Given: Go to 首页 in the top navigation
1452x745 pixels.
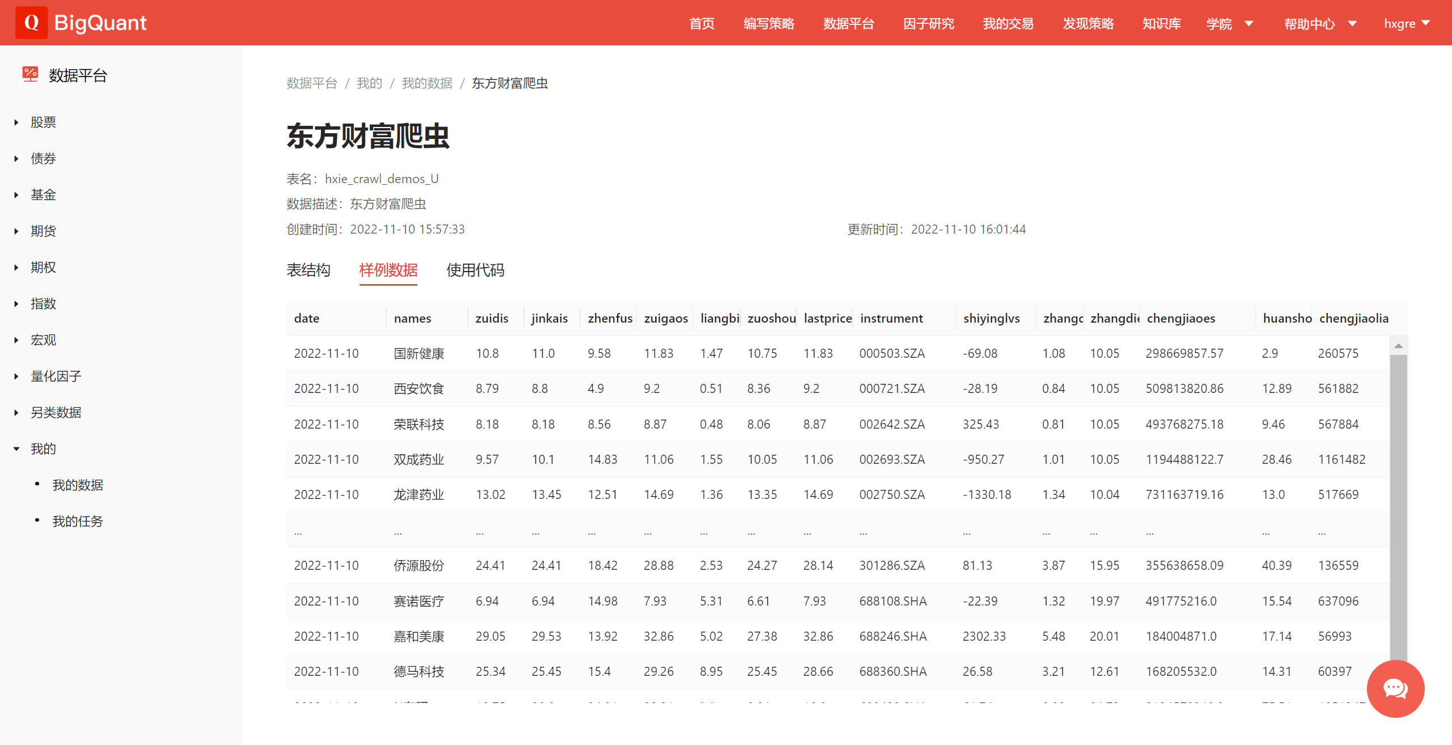Looking at the screenshot, I should [702, 24].
